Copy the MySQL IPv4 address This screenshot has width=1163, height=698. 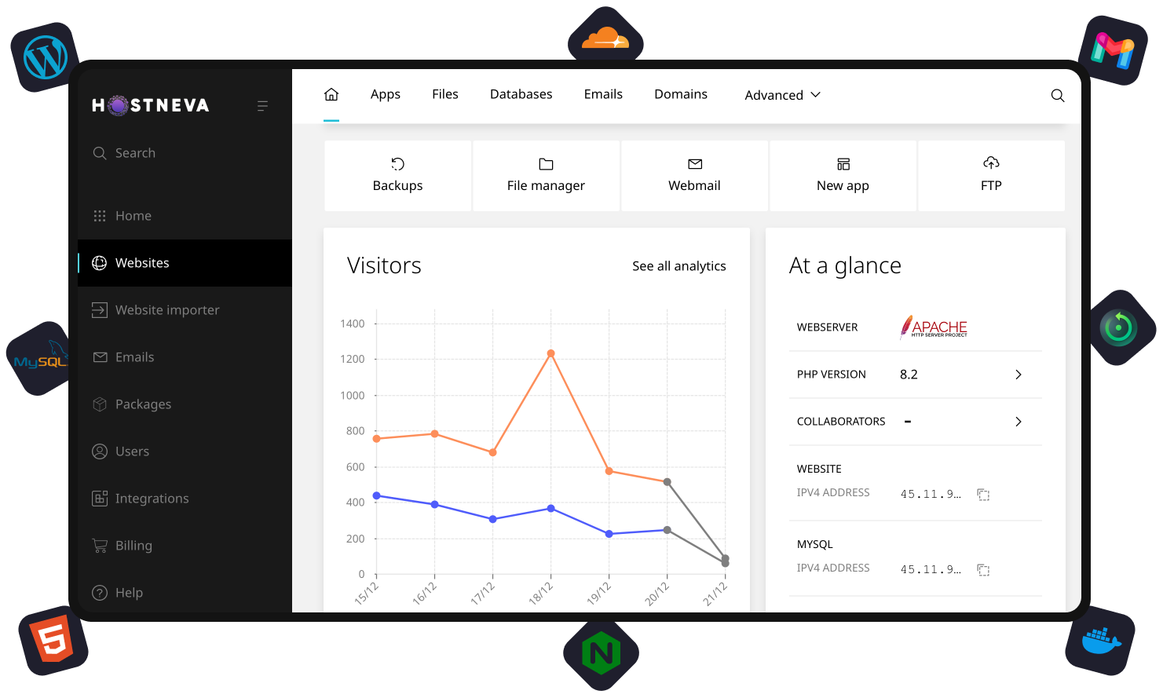click(983, 570)
